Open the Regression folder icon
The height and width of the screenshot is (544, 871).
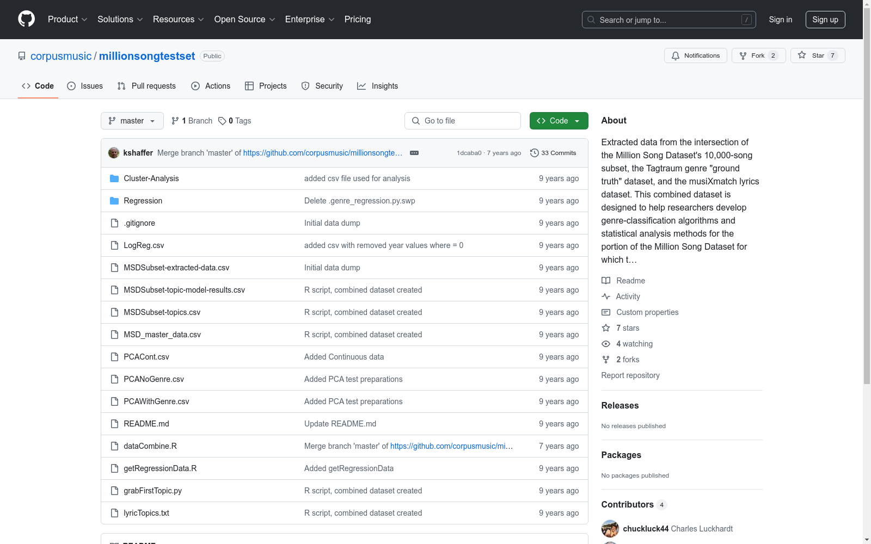(114, 201)
